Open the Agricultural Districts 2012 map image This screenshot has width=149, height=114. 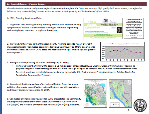click(x=95, y=94)
